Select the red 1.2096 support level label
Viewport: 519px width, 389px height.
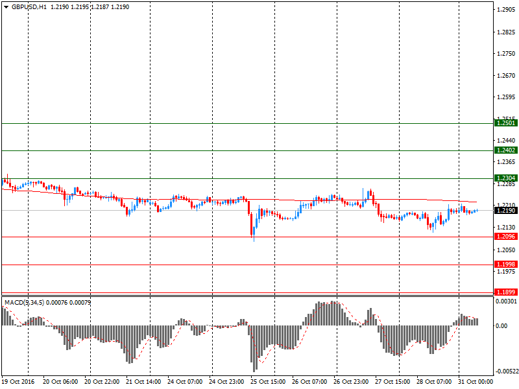click(x=506, y=236)
